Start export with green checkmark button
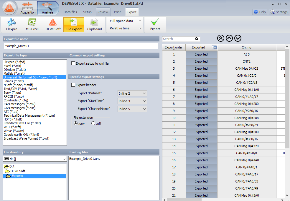290x201 pixels. [155, 24]
